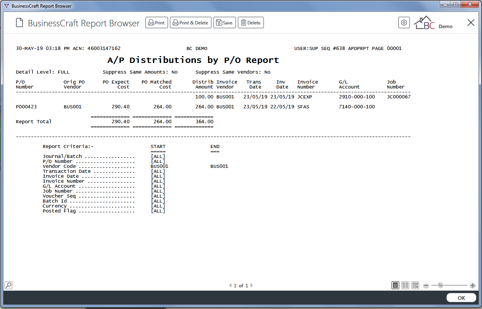Open report browser settings gear
This screenshot has width=482, height=309.
404,23
